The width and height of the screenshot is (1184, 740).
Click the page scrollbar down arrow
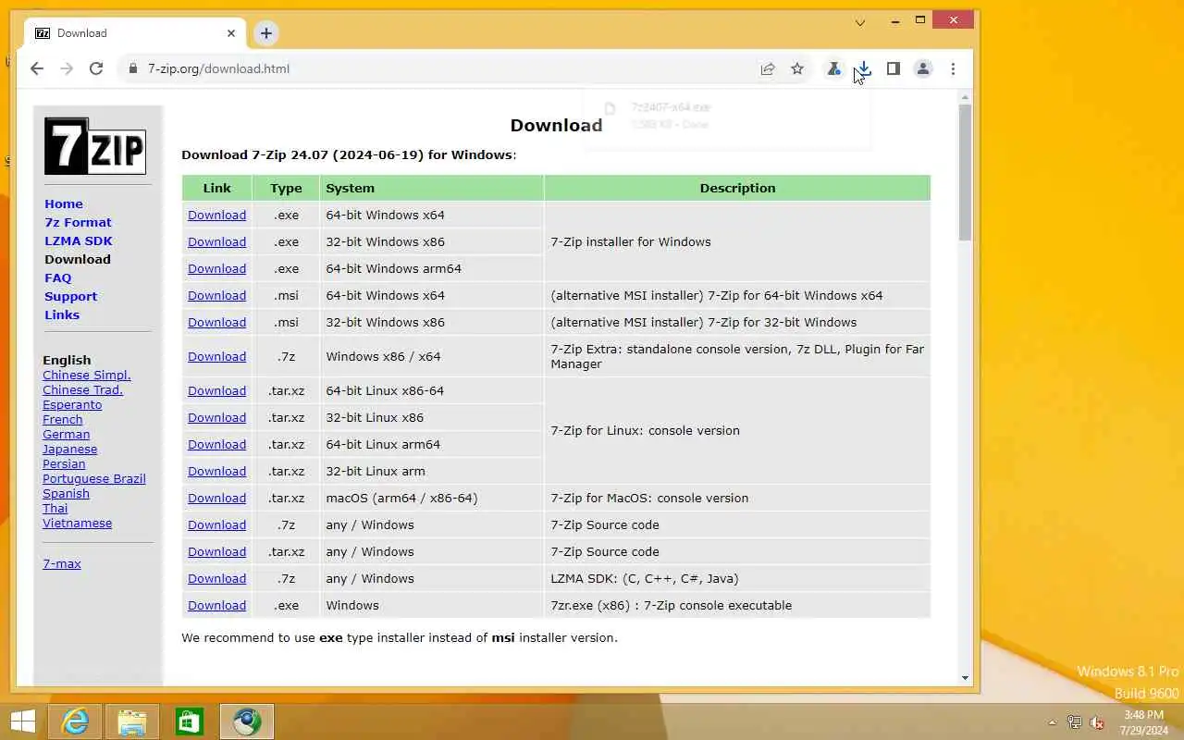point(965,678)
